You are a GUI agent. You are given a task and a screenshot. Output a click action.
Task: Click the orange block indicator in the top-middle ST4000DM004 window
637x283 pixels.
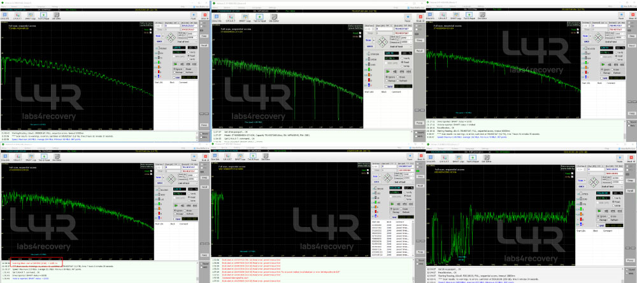(x=369, y=74)
